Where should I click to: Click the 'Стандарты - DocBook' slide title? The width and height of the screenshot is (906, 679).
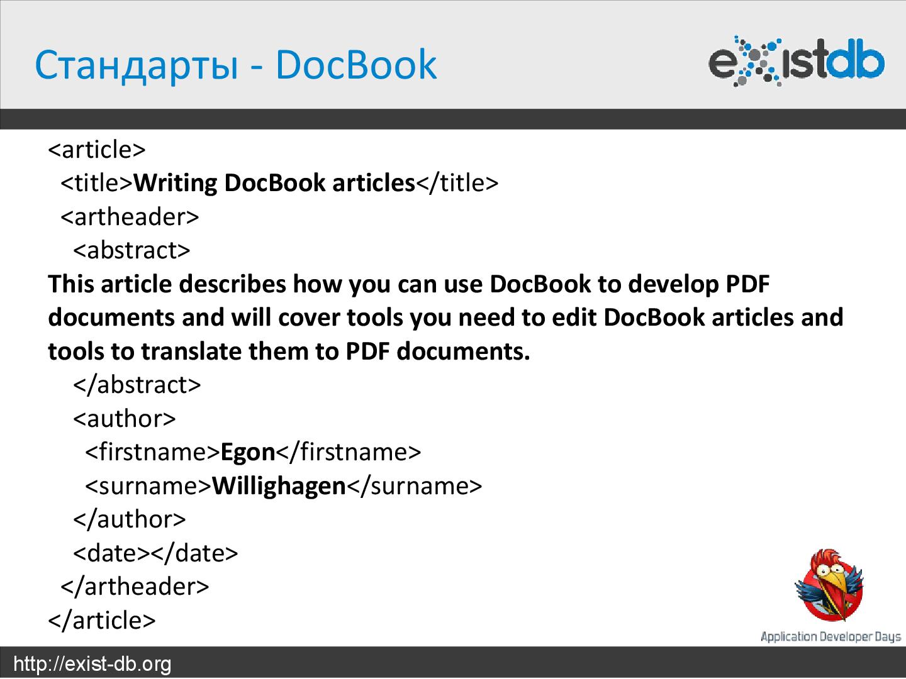235,64
